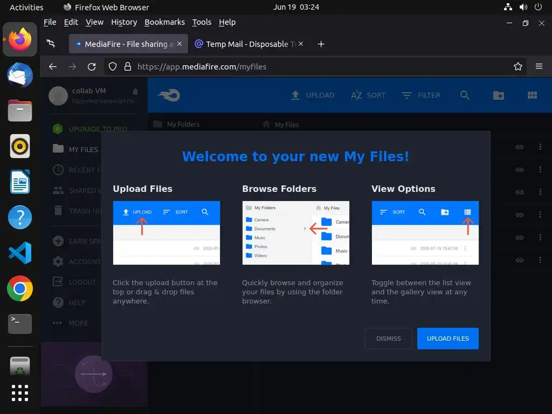Image resolution: width=552 pixels, height=414 pixels.
Task: Open Recent Files clock icon in sidebar
Action: coord(58,170)
